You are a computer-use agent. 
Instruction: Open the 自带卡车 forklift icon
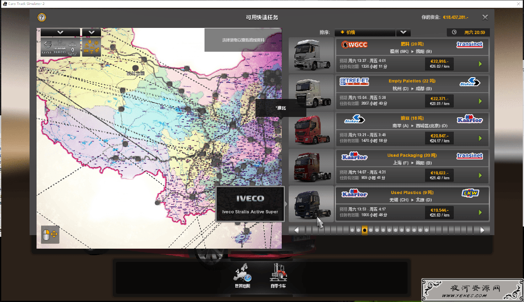click(x=278, y=276)
